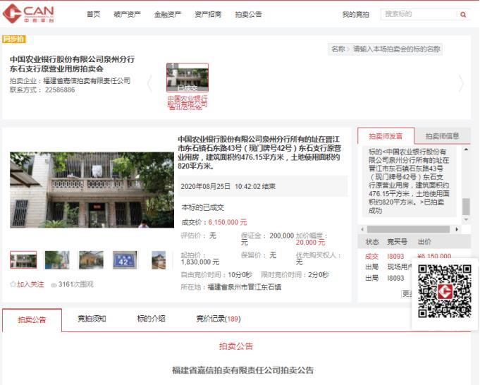Select the first building facade thumbnail
Image resolution: width=480 pixels, height=385 pixels.
(x=23, y=259)
